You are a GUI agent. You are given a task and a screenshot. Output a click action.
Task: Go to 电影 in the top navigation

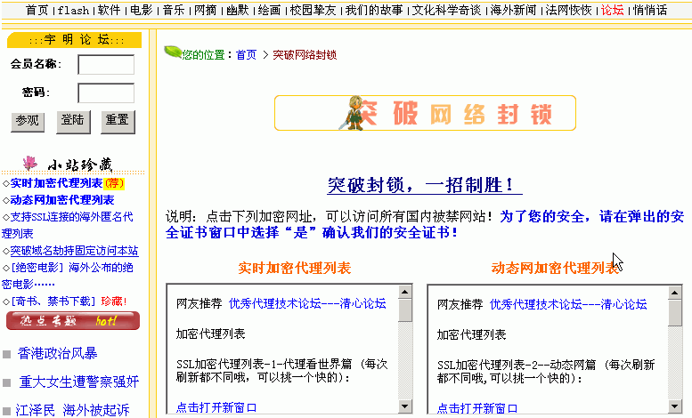141,11
